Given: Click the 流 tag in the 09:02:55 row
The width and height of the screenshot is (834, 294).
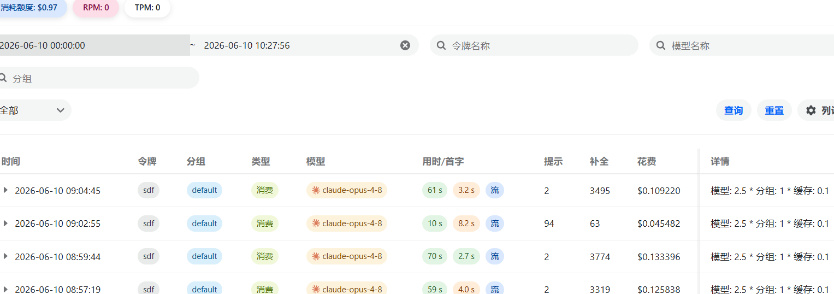Looking at the screenshot, I should point(495,224).
